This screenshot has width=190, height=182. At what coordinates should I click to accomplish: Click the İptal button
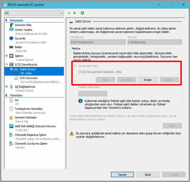point(148,175)
